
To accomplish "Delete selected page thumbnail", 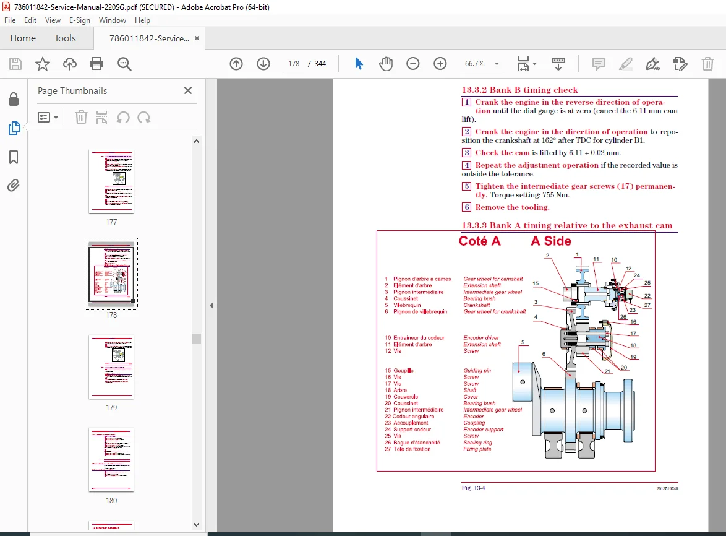I will click(x=81, y=118).
